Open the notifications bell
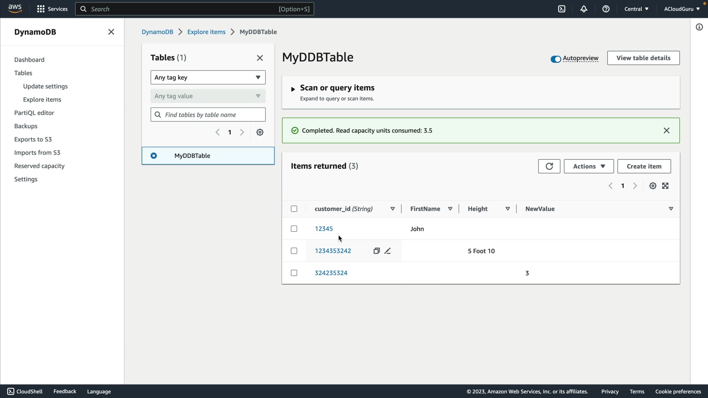Image resolution: width=708 pixels, height=398 pixels. (x=584, y=9)
